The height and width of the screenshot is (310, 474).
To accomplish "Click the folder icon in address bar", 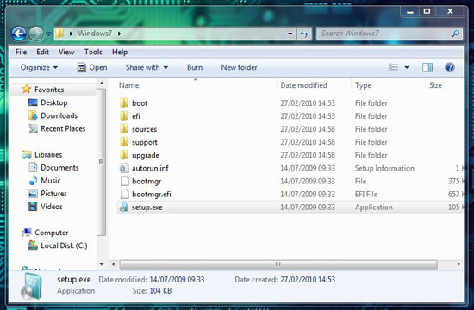I will tap(59, 34).
